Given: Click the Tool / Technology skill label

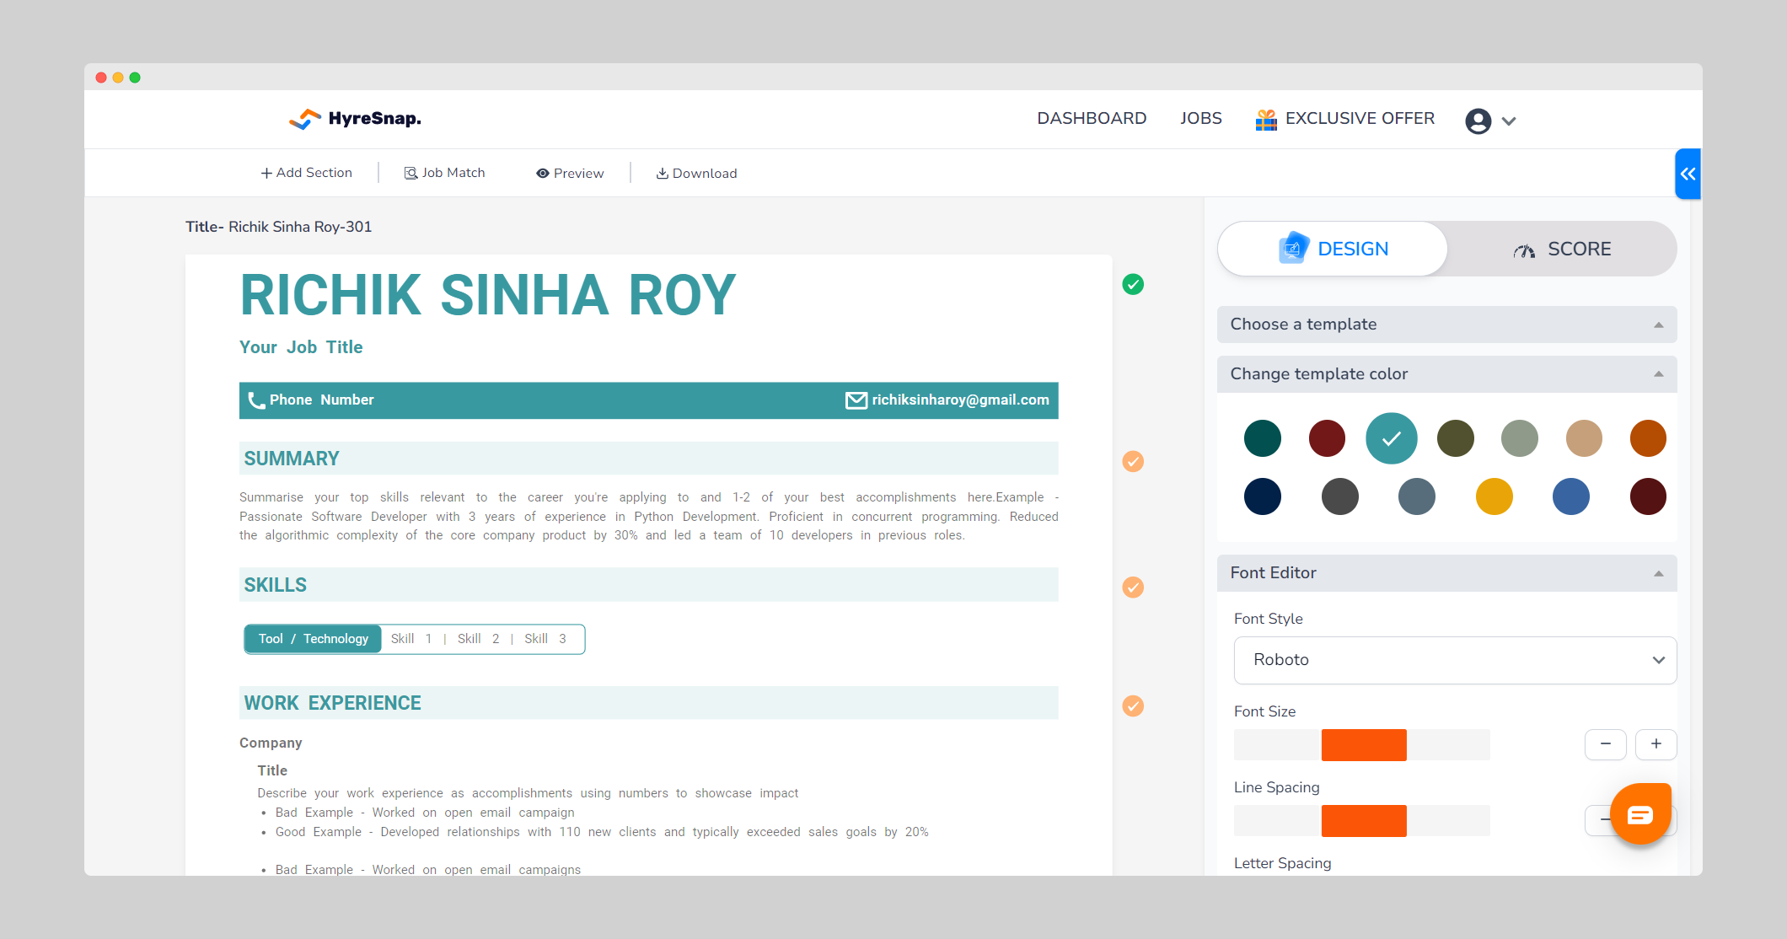Looking at the screenshot, I should coord(313,639).
